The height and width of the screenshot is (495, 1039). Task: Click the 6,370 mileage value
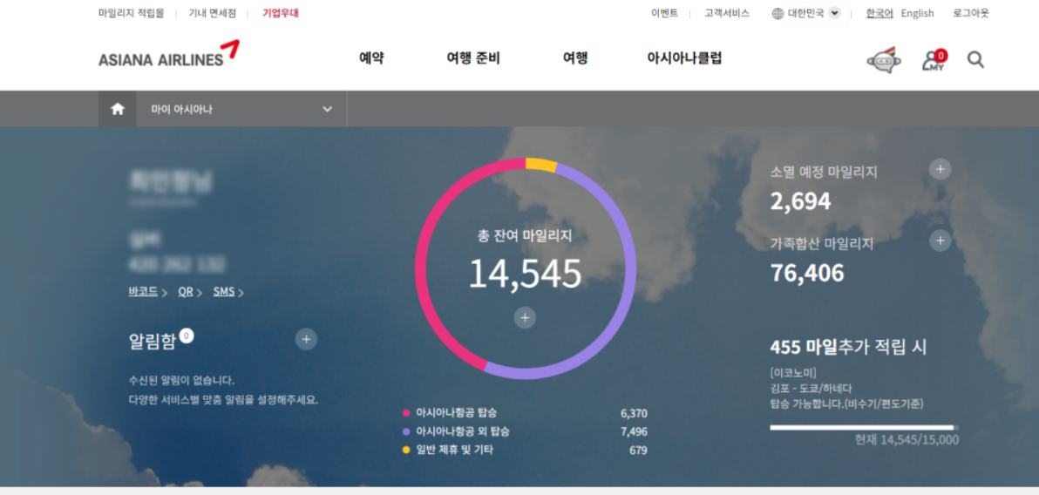pyautogui.click(x=634, y=413)
